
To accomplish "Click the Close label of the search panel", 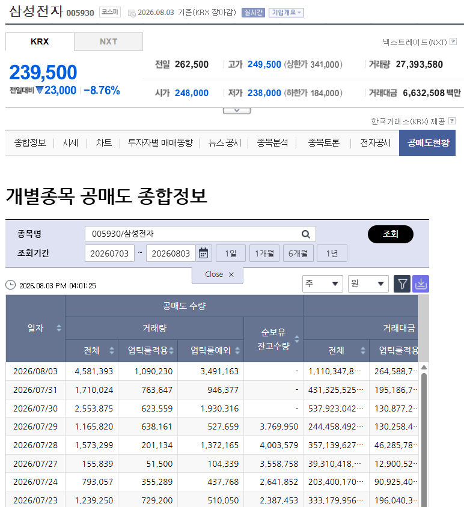I will click(214, 274).
